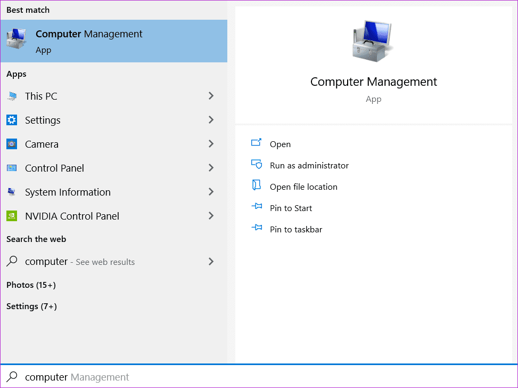The image size is (518, 388).
Task: Choose Pin to taskbar
Action: [x=296, y=229]
